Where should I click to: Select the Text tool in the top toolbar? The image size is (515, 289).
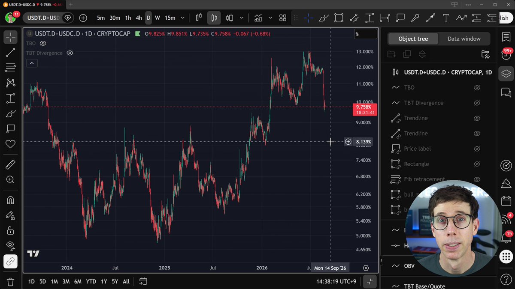[446, 18]
